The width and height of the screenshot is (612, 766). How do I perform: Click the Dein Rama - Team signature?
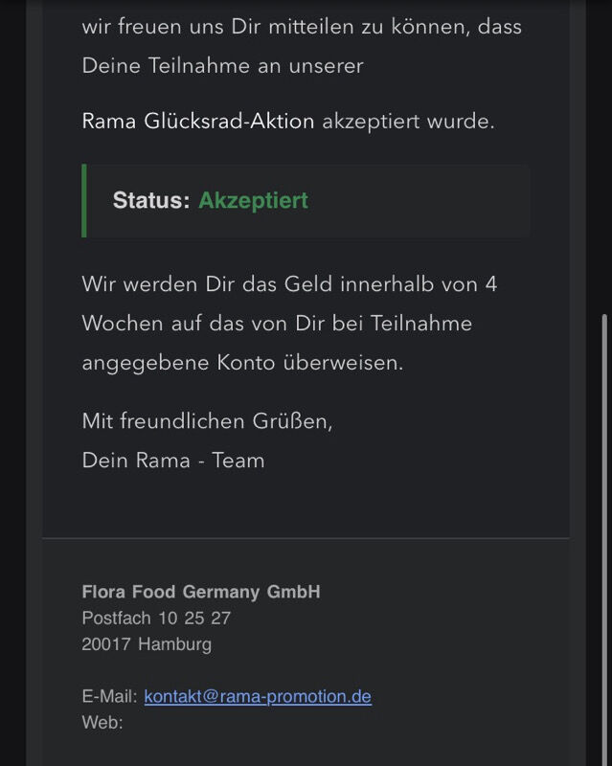(173, 461)
